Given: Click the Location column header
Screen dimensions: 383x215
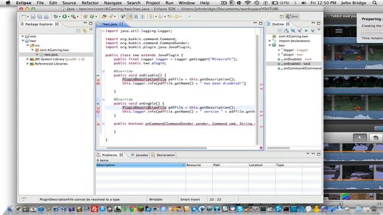Looking at the screenshot, I should click(262, 165).
